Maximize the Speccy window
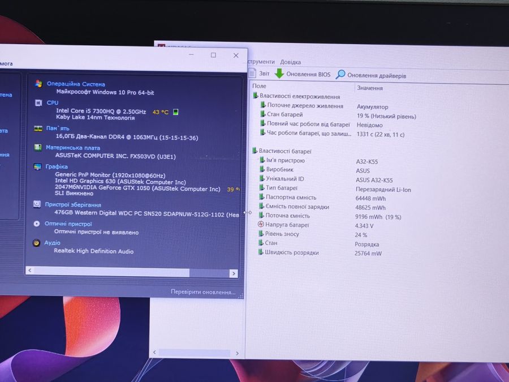The width and height of the screenshot is (509, 382). click(213, 55)
